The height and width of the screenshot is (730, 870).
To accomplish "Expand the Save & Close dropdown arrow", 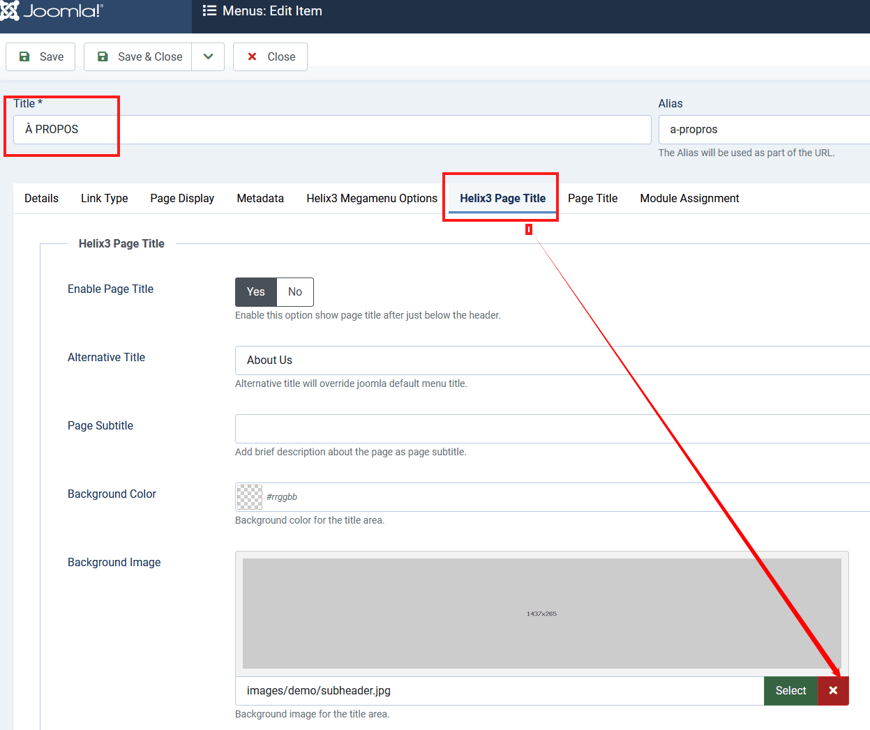I will 208,56.
